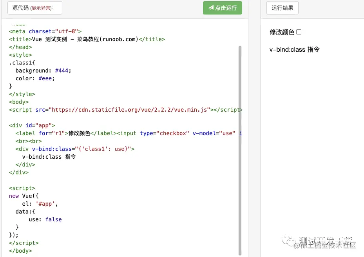Click the </body> closing tag line
The width and height of the screenshot is (364, 257).
(20, 251)
